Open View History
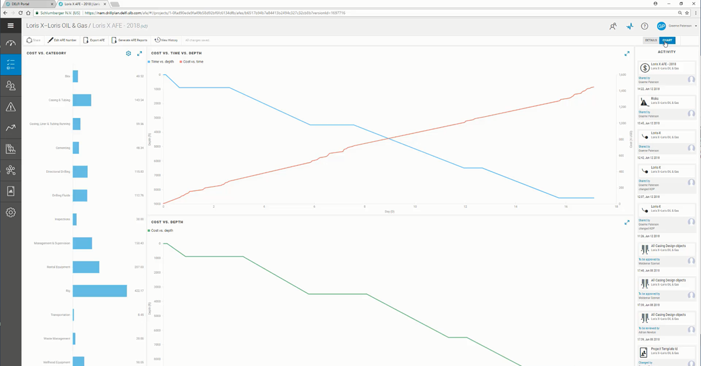This screenshot has width=701, height=366. pos(166,40)
